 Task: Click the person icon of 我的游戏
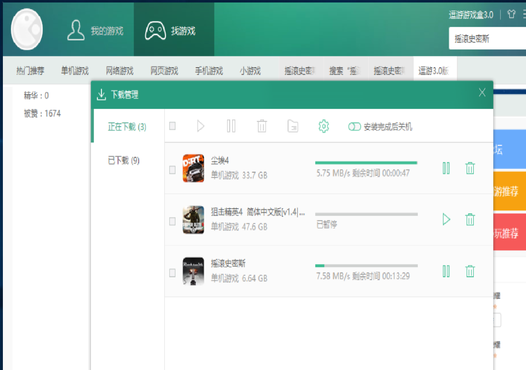click(75, 30)
